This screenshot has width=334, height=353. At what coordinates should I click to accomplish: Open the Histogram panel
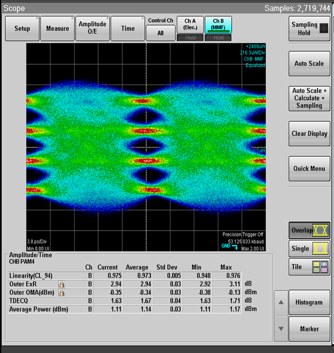pyautogui.click(x=309, y=303)
